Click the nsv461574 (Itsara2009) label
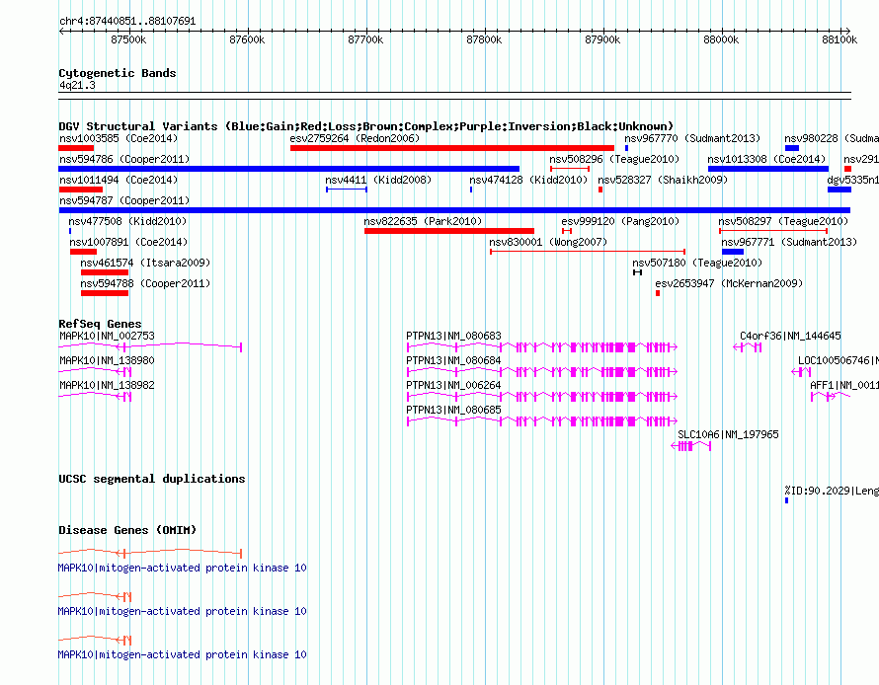879x685 pixels. [145, 263]
